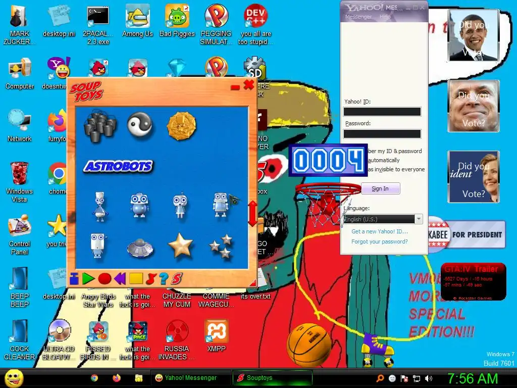Click the purple rewind arrows in Soup Toys
Viewport: 517px width, 388px height.
[x=120, y=279]
